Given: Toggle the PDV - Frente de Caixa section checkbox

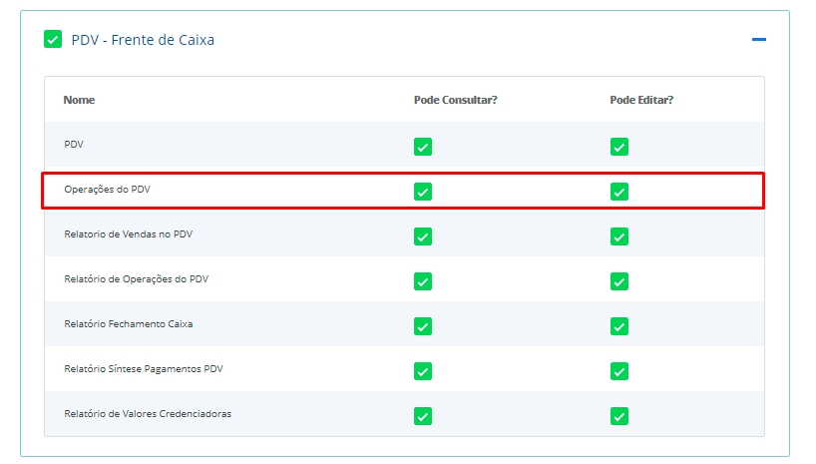Looking at the screenshot, I should tap(53, 40).
